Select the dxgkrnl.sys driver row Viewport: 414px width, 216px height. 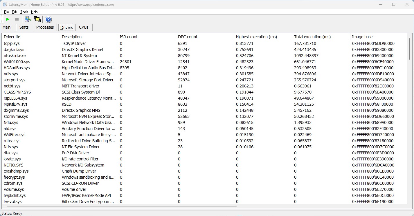(205, 50)
